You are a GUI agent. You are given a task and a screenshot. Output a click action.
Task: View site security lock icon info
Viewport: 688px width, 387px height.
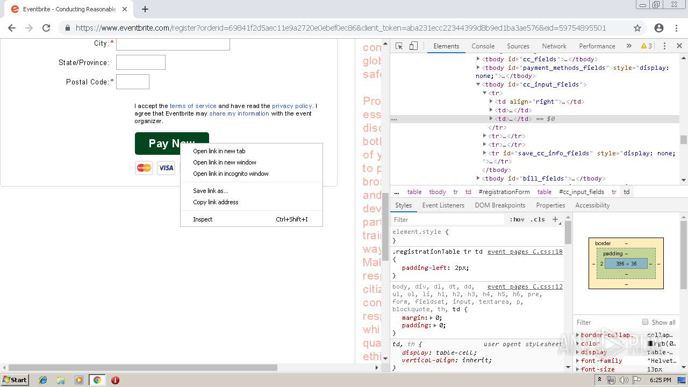tap(67, 28)
